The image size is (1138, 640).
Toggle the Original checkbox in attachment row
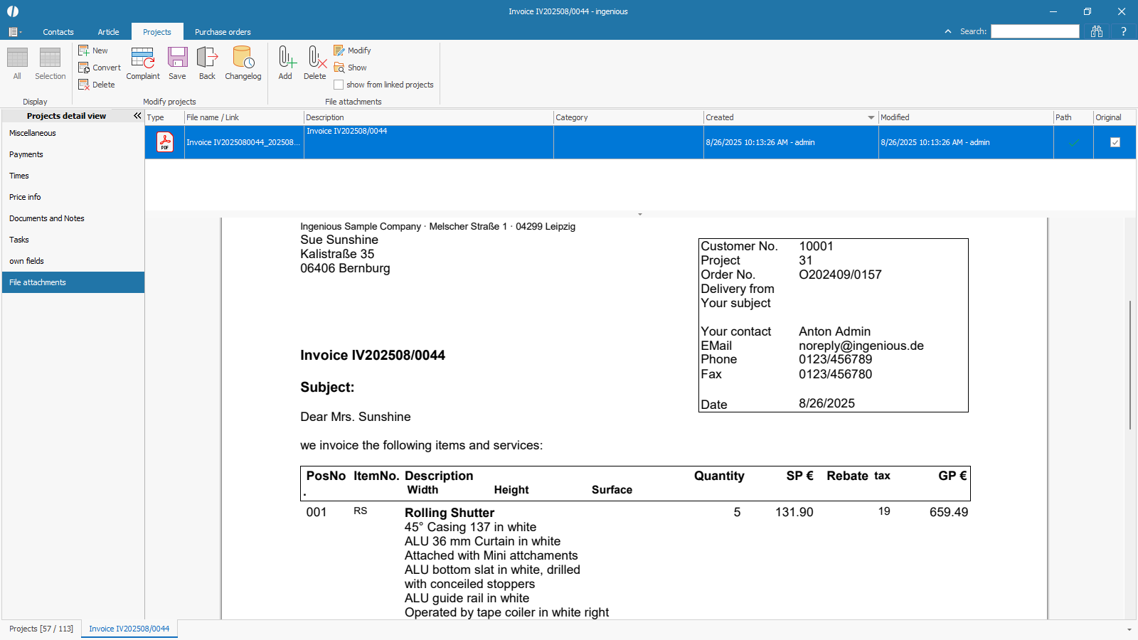(x=1115, y=142)
